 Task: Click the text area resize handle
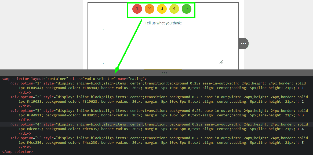221,62
